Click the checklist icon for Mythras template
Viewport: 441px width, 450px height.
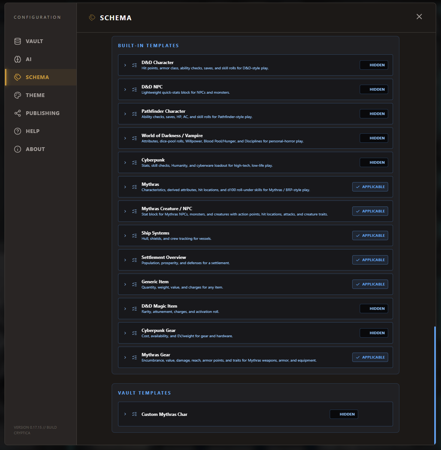135,187
